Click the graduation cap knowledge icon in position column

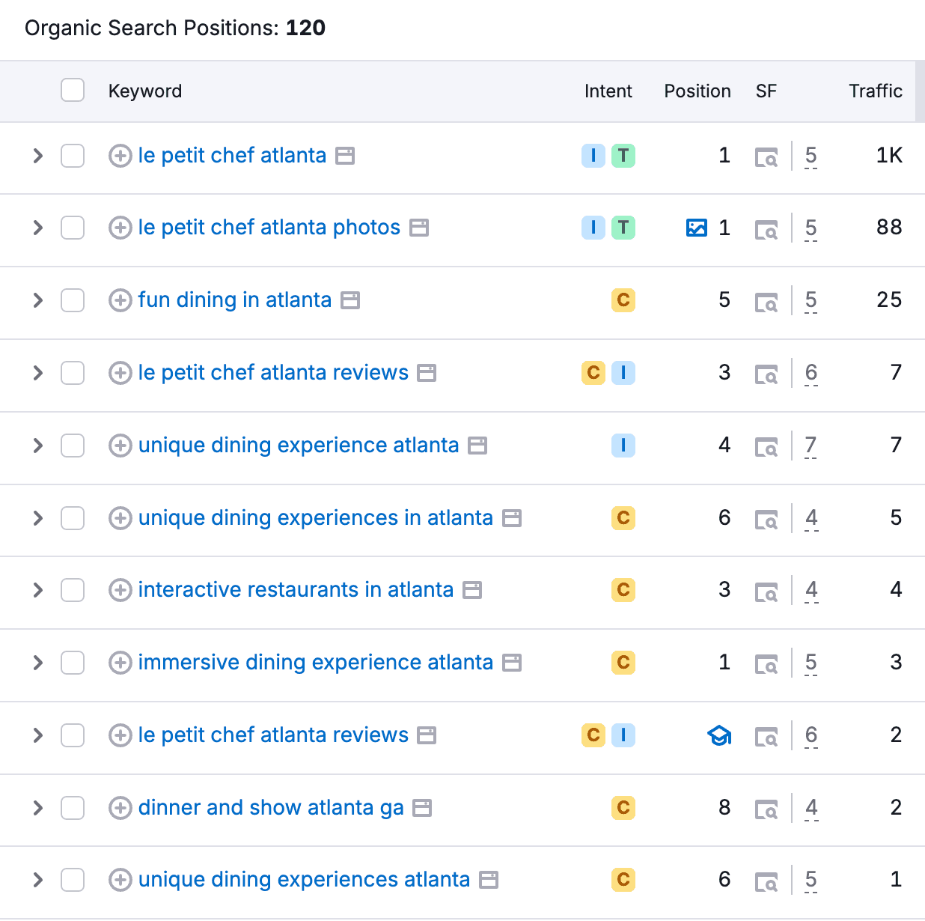point(719,735)
